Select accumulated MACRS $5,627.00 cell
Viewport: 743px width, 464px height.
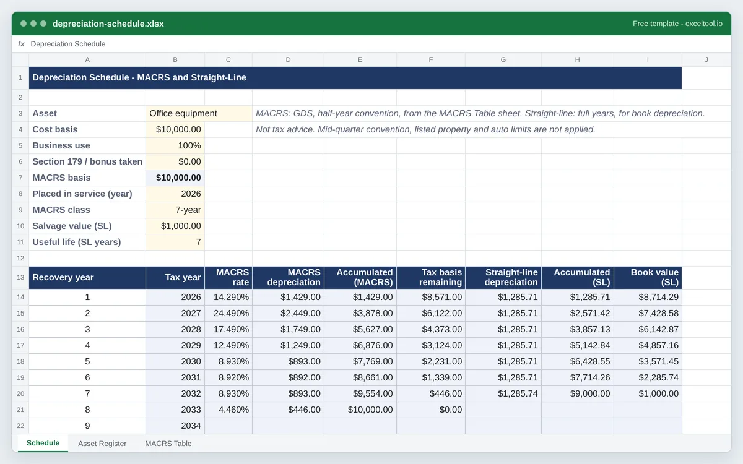coord(360,329)
